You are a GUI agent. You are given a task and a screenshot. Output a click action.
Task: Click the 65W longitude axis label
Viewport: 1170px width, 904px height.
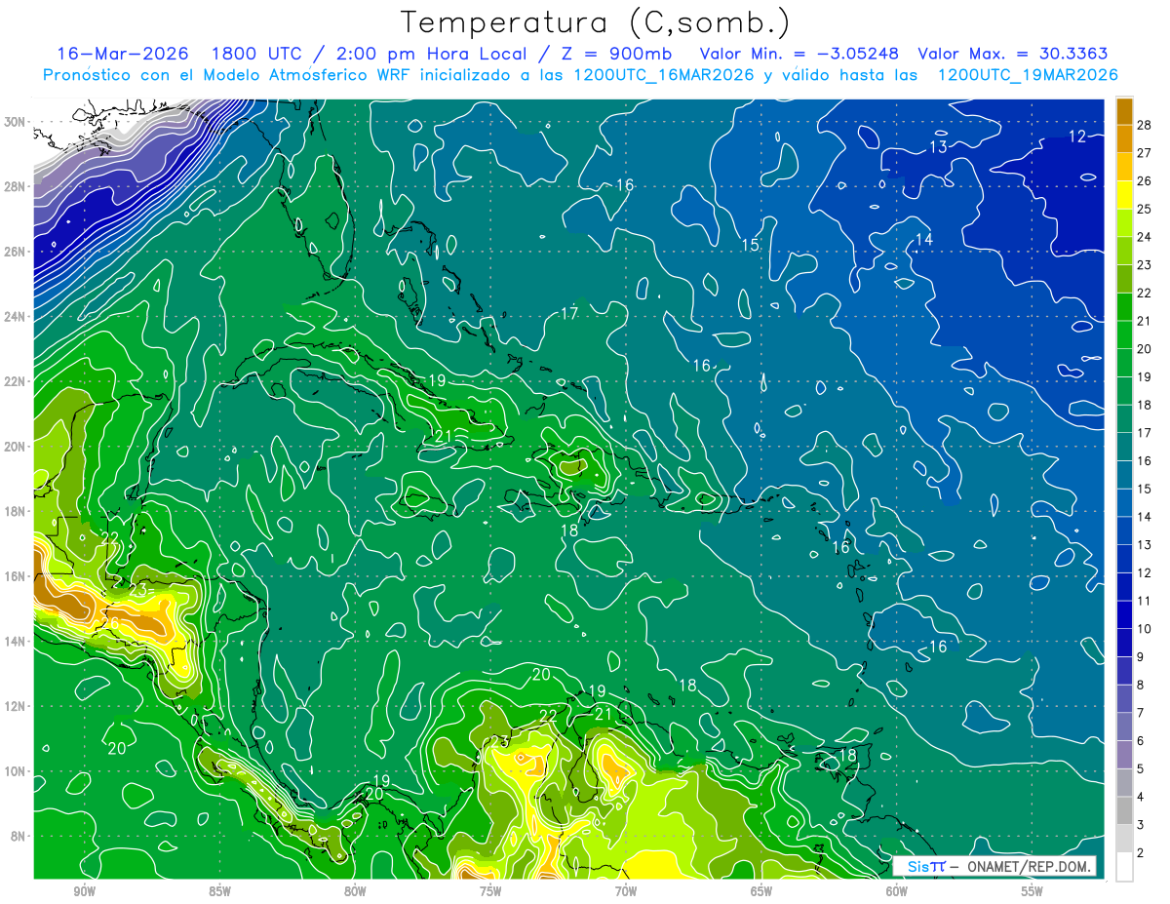pos(761,892)
